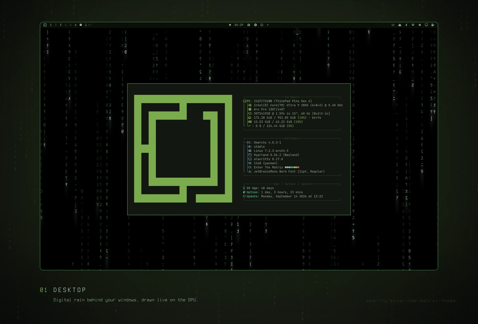Select the Linux 7.2.3-arch1-3 kernel line
478x324 pixels.
click(268, 151)
